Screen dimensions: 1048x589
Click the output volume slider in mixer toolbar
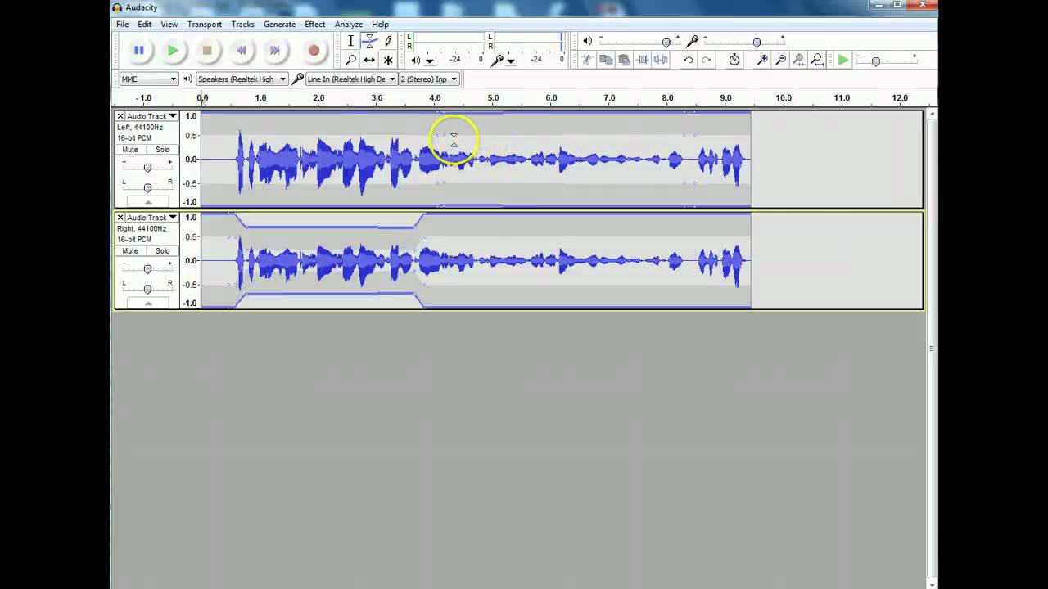coord(639,42)
